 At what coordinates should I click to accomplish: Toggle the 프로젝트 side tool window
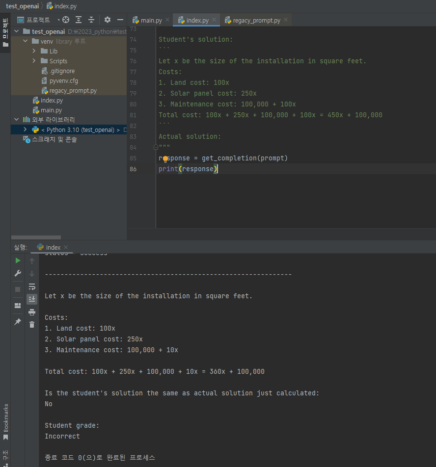click(x=5, y=33)
